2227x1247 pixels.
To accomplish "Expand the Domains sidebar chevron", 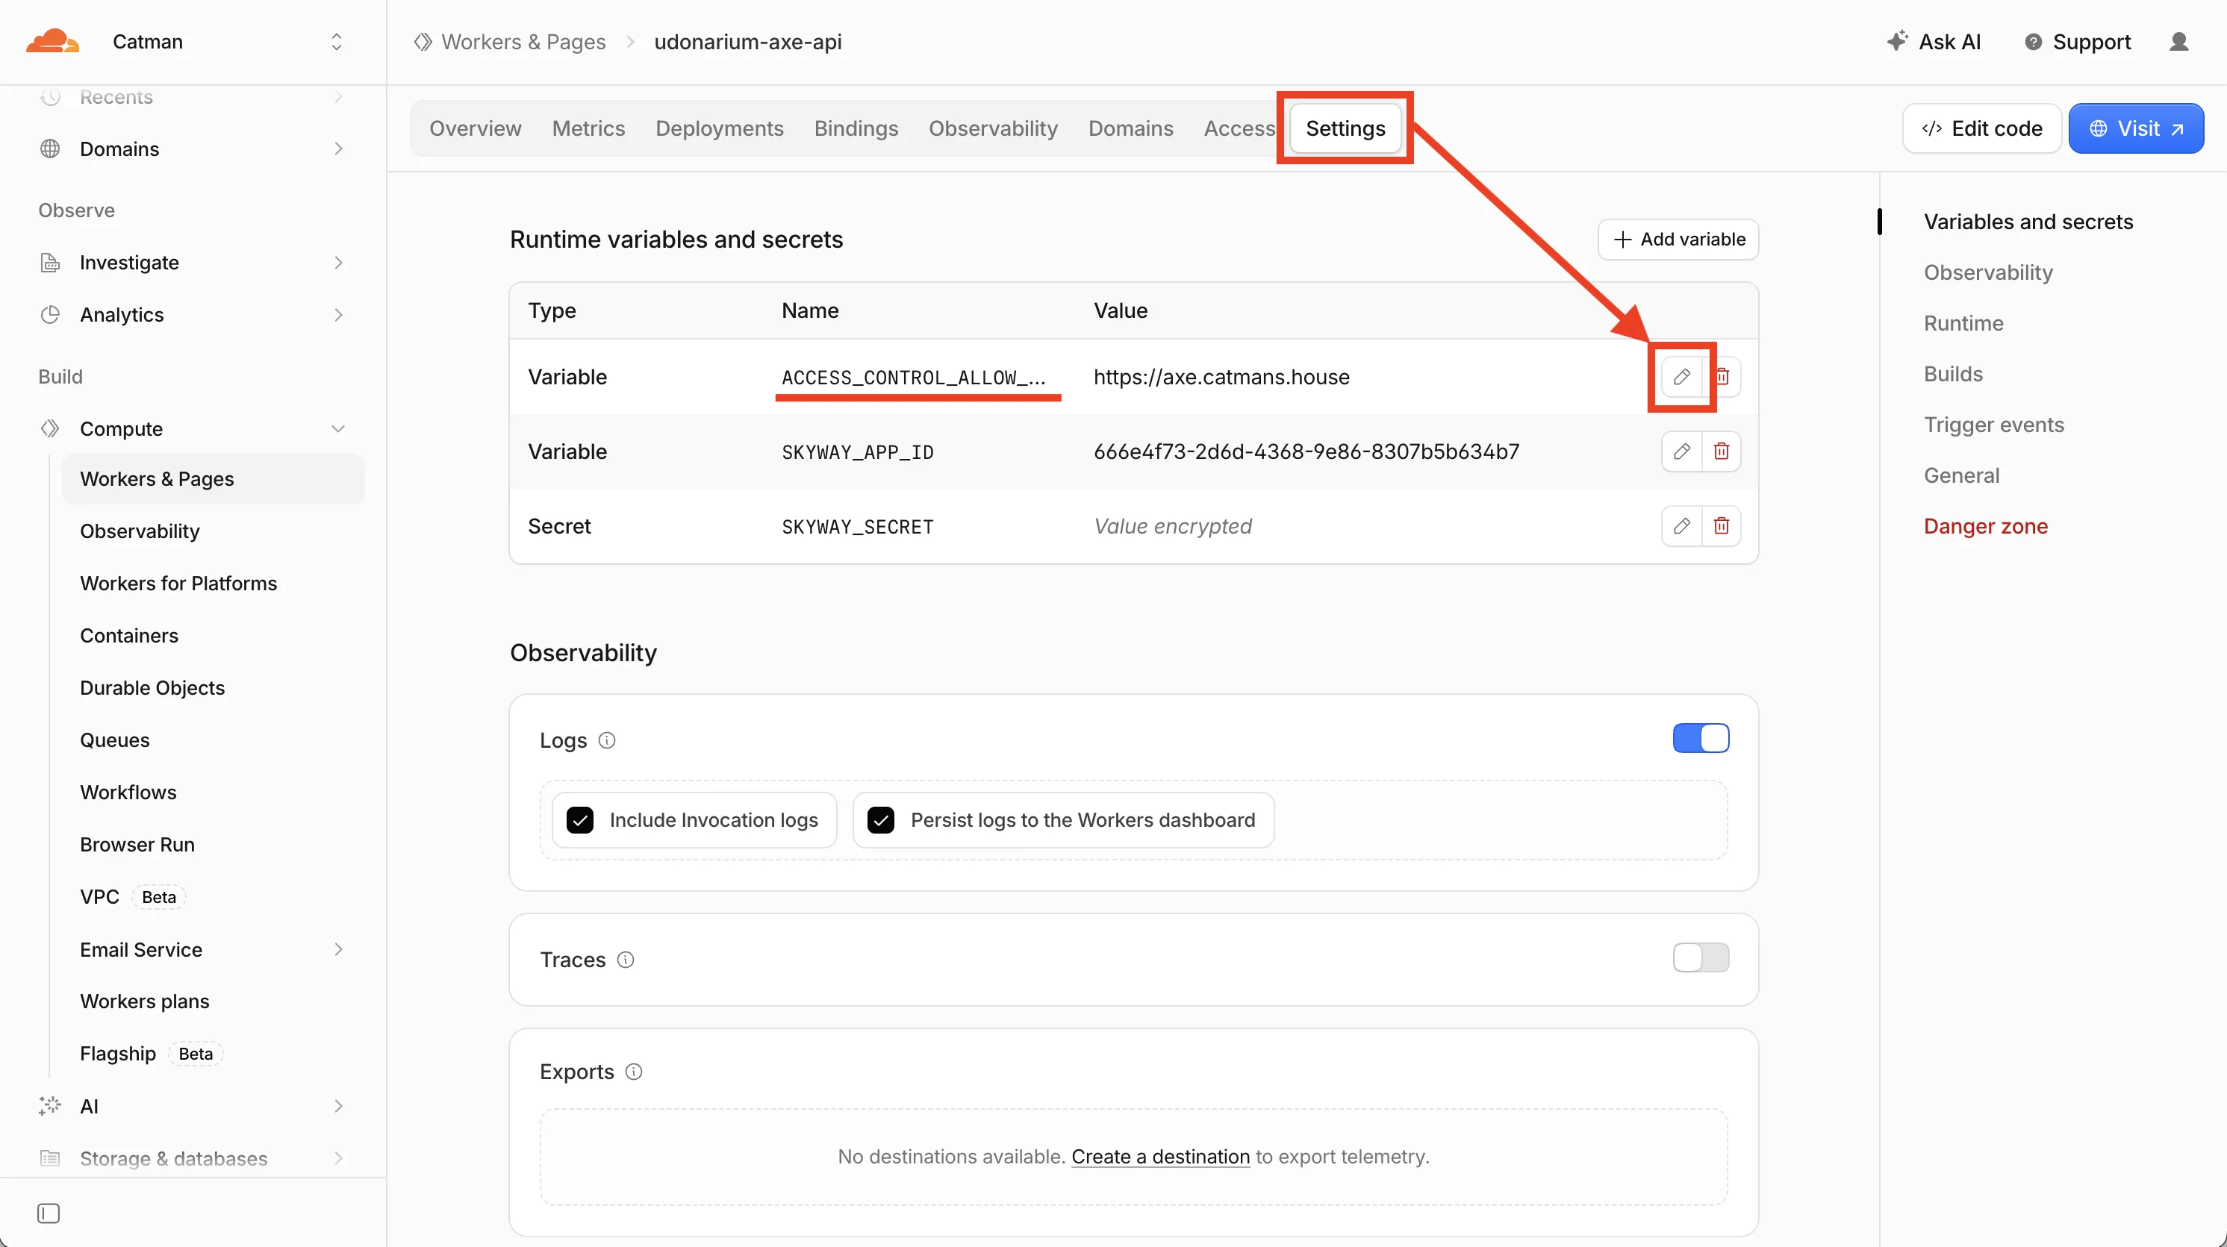I will pos(338,149).
